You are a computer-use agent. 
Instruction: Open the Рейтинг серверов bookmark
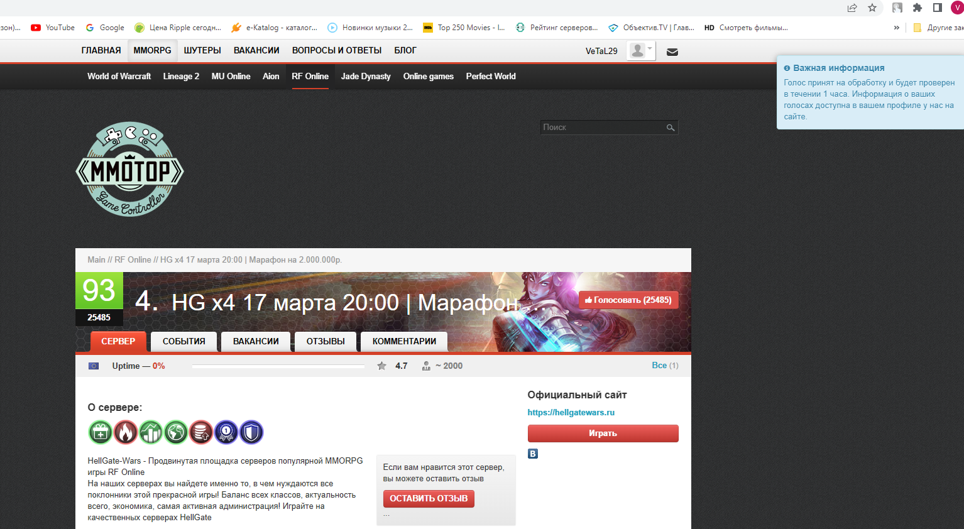[x=557, y=28]
